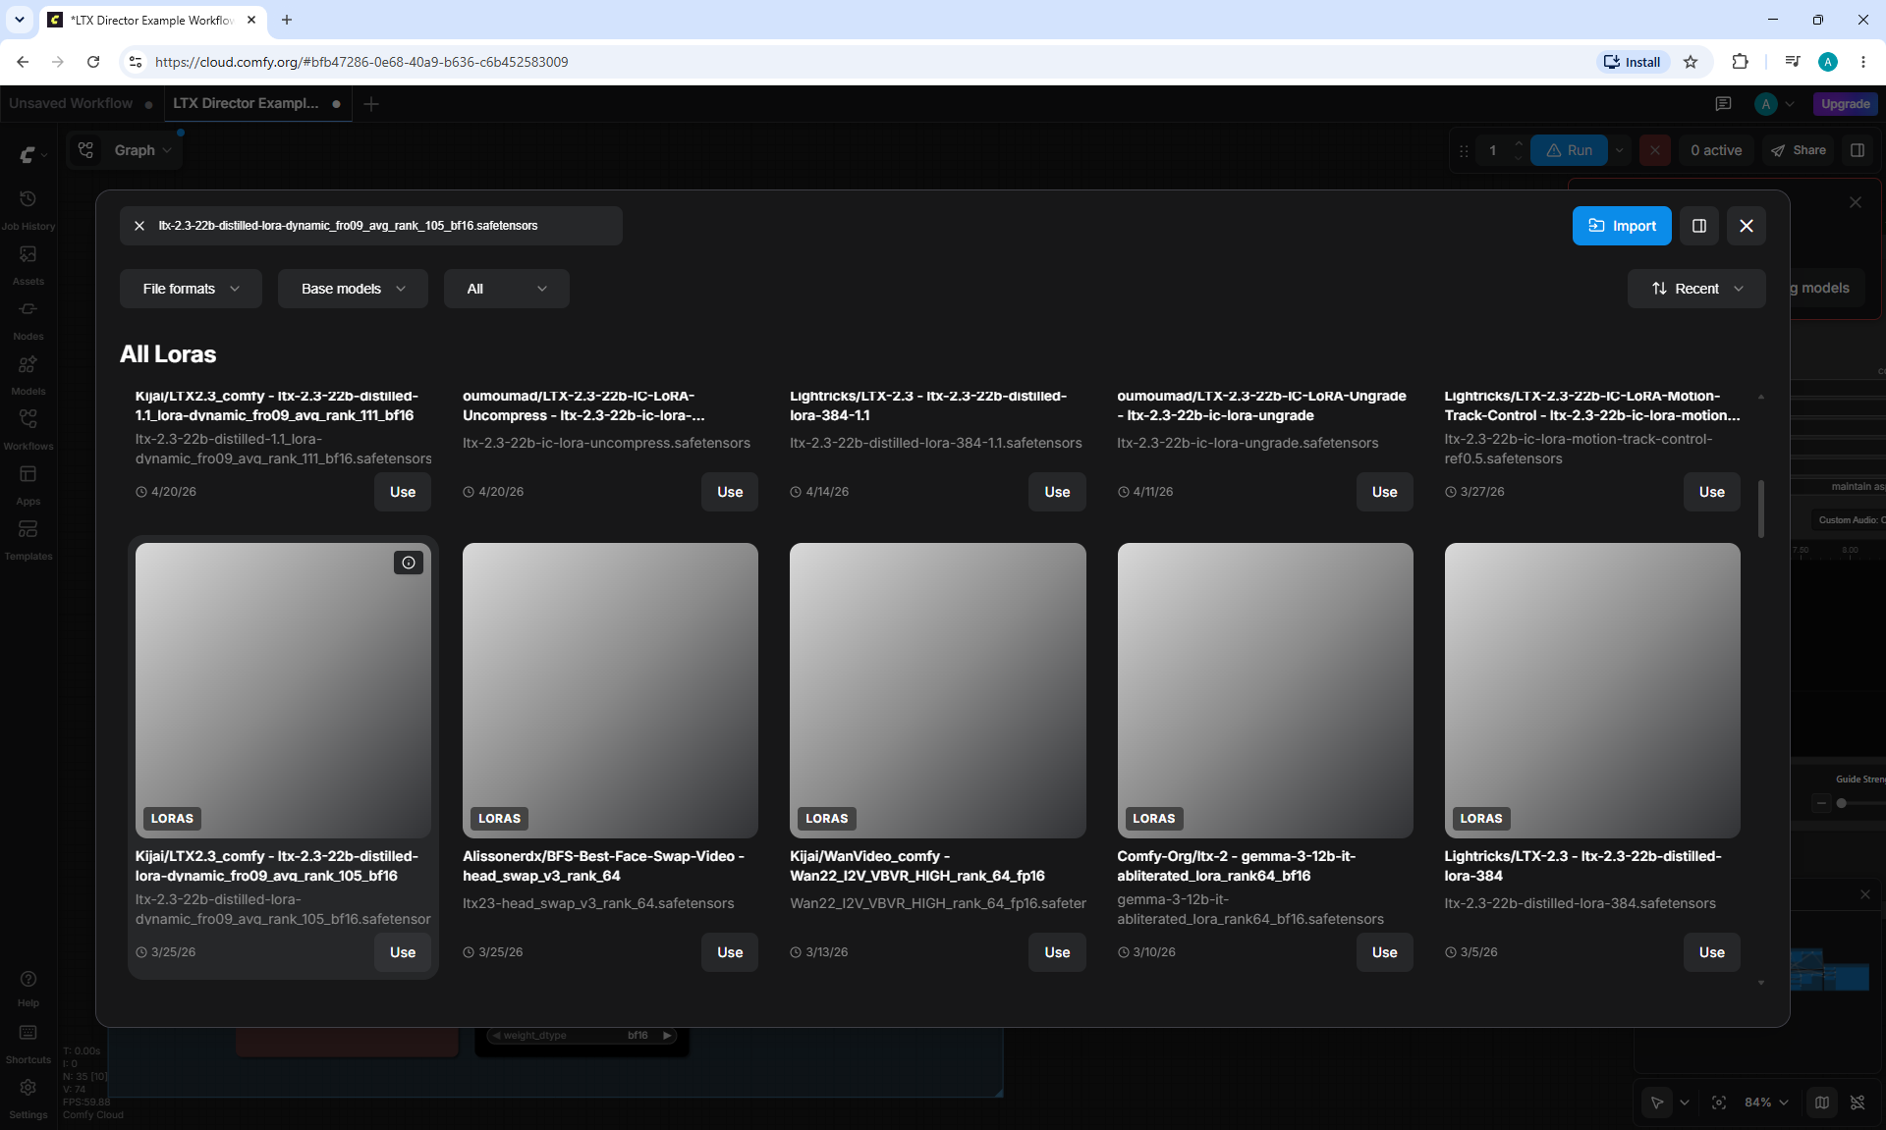The height and width of the screenshot is (1130, 1886).
Task: Open the Nodes library icon
Action: [28, 318]
